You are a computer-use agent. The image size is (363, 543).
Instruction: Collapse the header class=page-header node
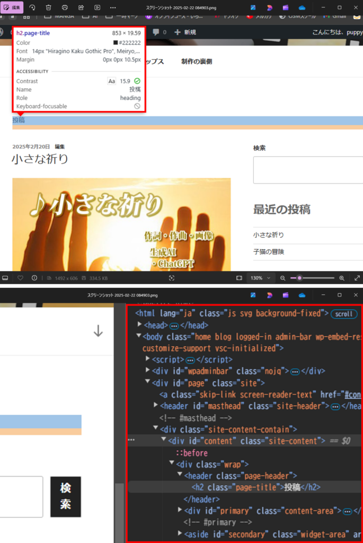coord(180,474)
